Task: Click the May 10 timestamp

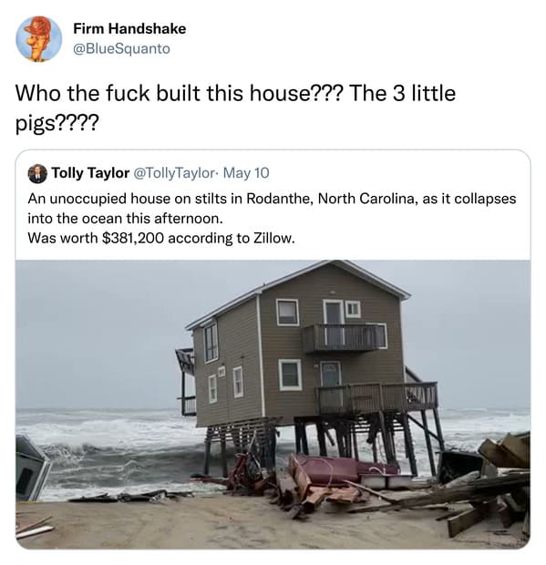Action: [246, 173]
